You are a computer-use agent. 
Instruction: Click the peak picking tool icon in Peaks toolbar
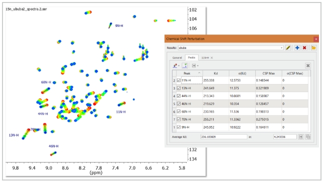tap(175, 65)
